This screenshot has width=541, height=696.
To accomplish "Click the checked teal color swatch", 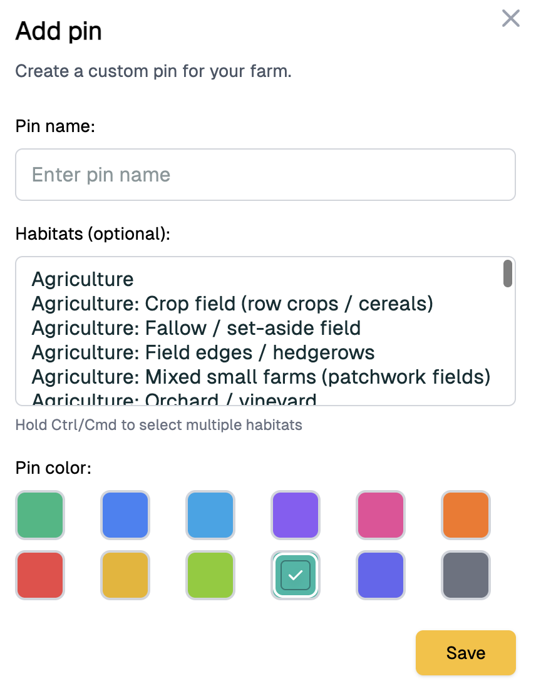I will [x=296, y=575].
